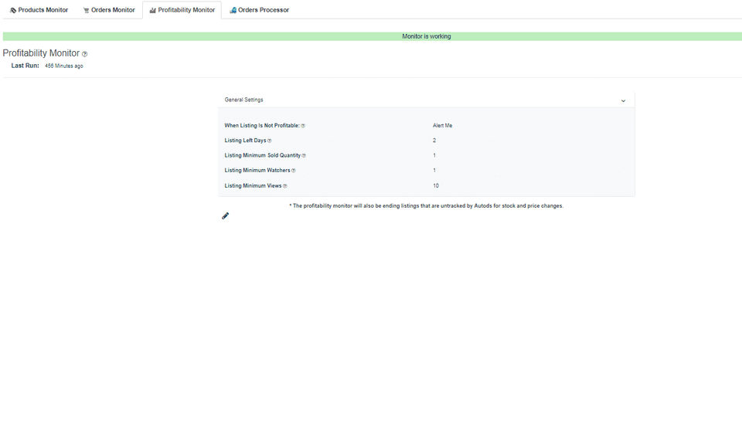Click the Listing Minimum Watchers label
Viewport: 742px width, 441px height.
pos(257,170)
